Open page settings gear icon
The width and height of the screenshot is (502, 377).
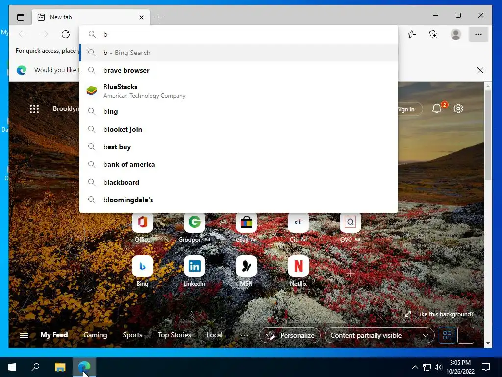click(458, 108)
